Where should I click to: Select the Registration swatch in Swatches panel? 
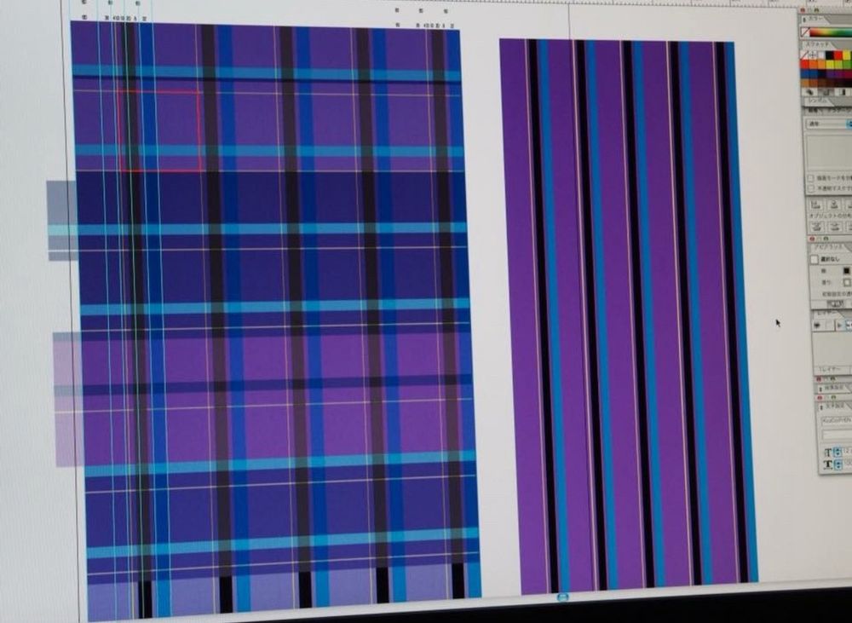(813, 55)
